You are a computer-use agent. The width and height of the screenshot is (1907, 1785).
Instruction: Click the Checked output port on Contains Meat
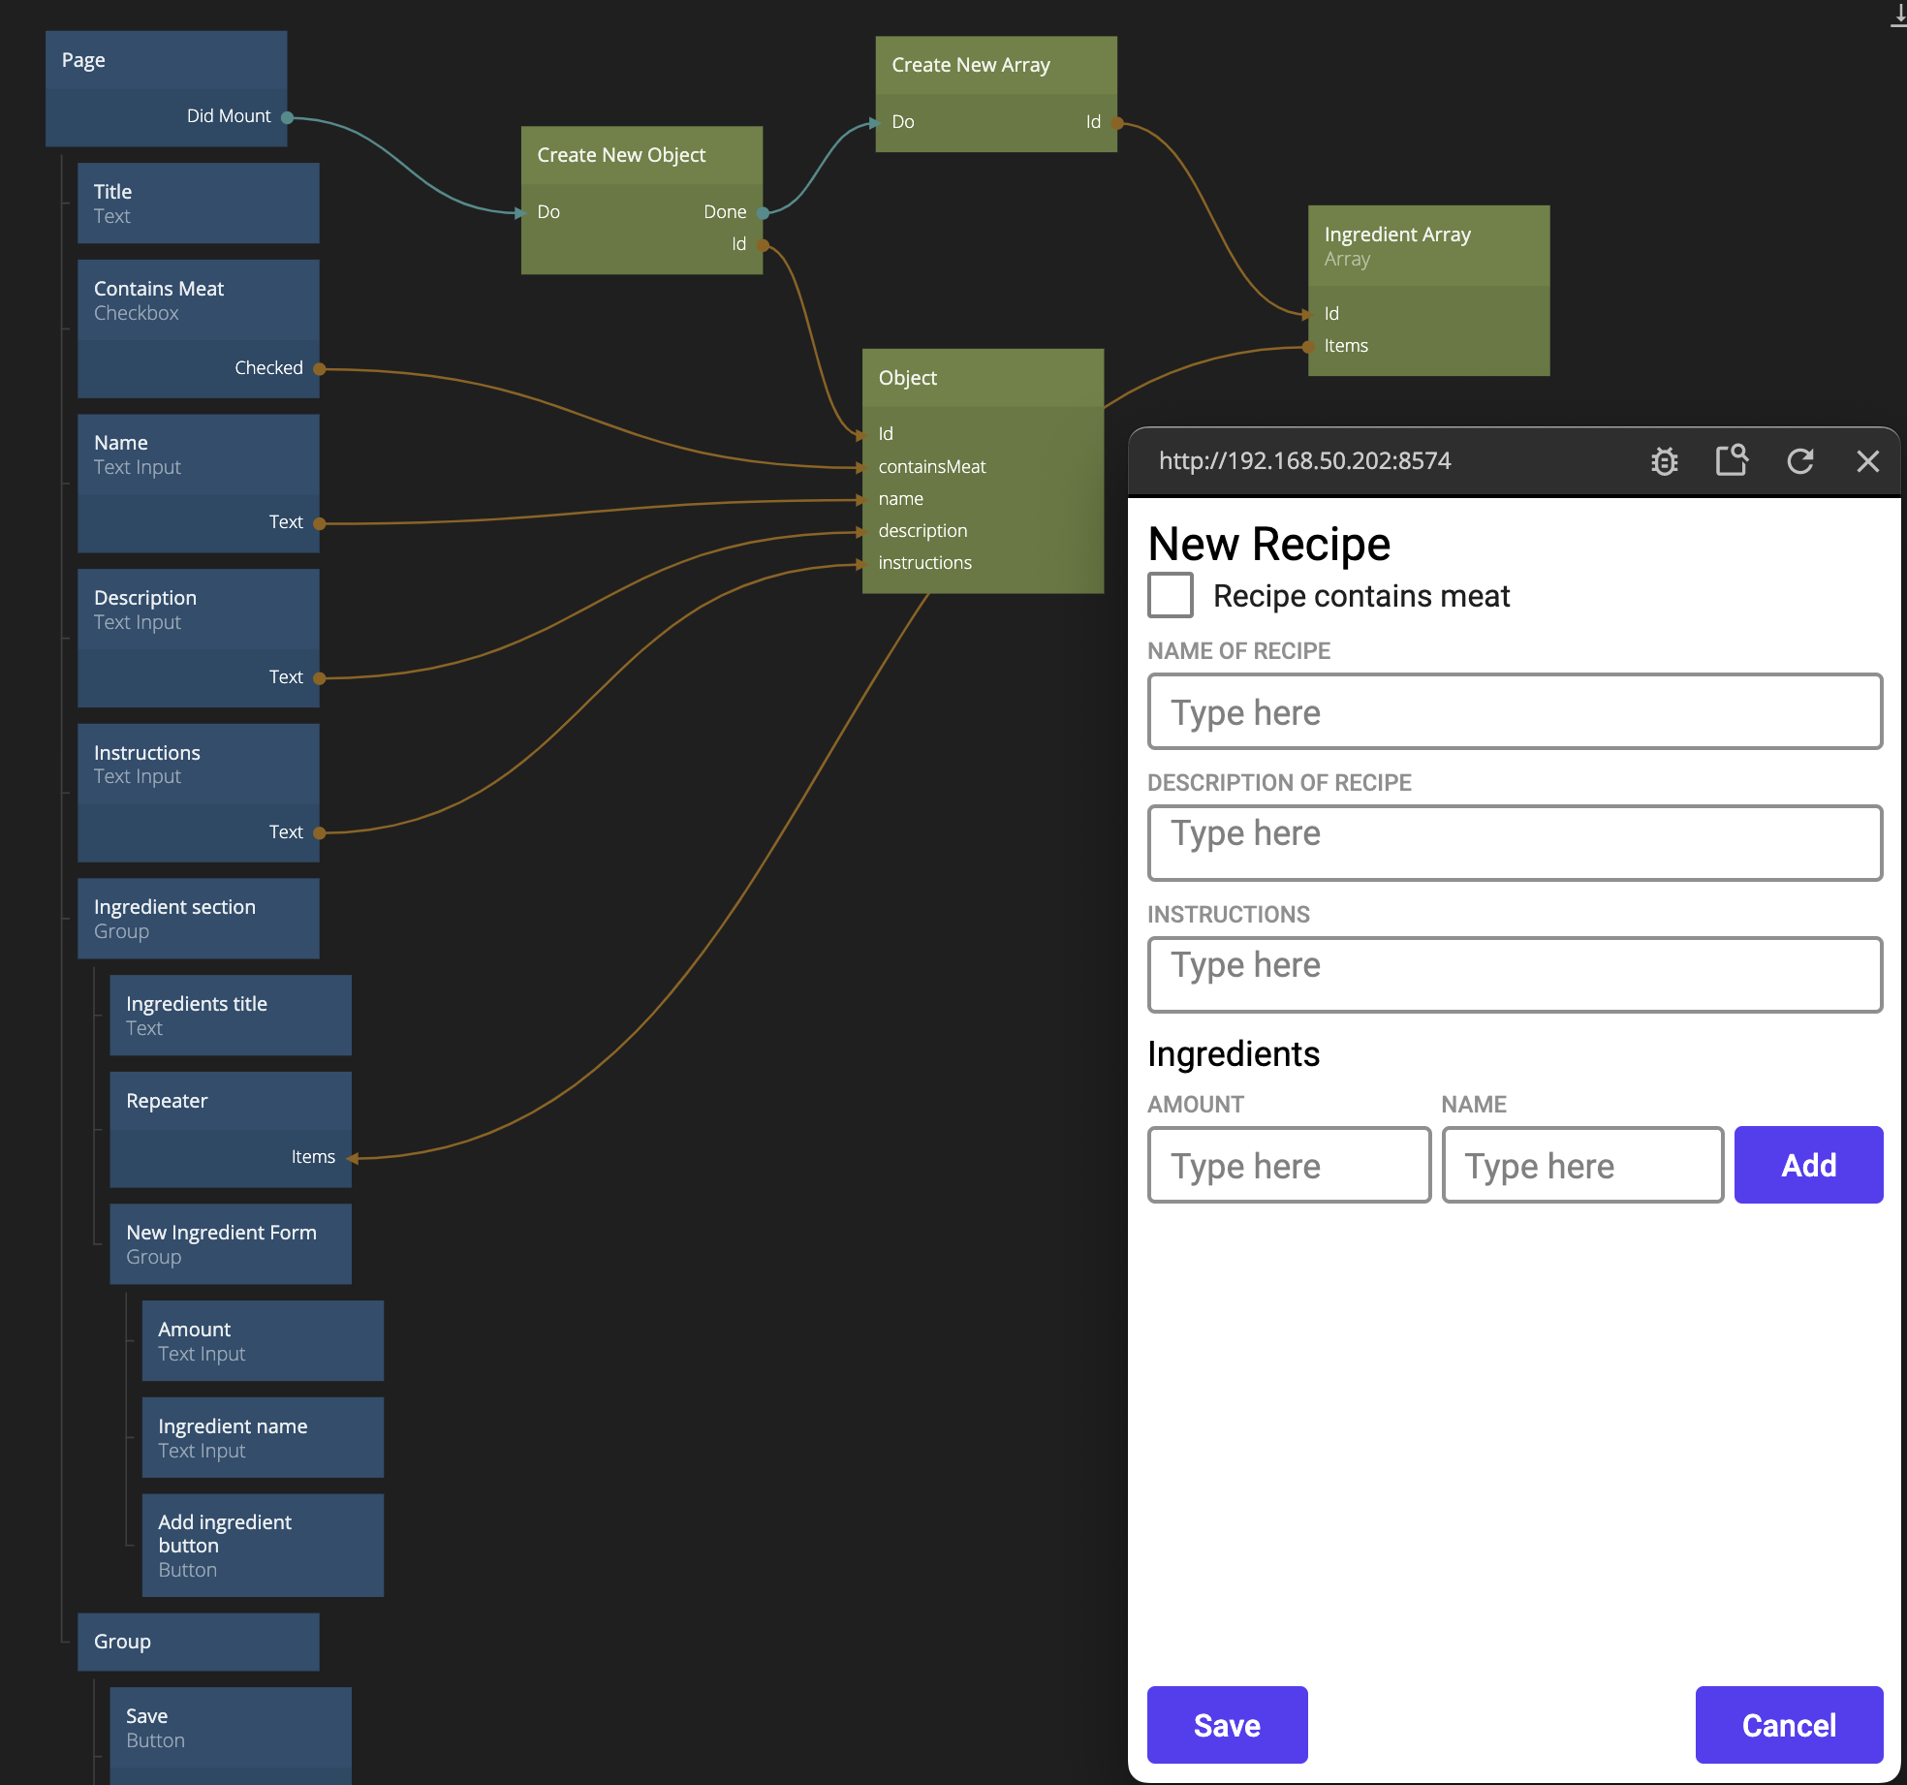[319, 369]
